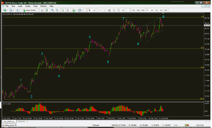Open the Tools menu
This screenshot has width=212, height=128.
coord(35,6)
